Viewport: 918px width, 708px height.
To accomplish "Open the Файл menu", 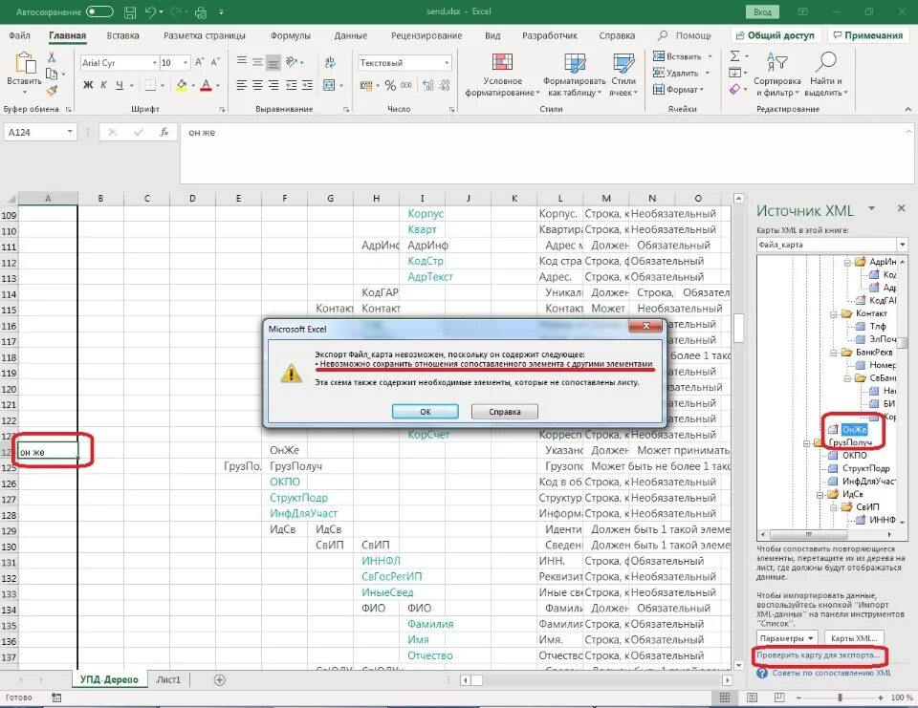I will point(19,35).
